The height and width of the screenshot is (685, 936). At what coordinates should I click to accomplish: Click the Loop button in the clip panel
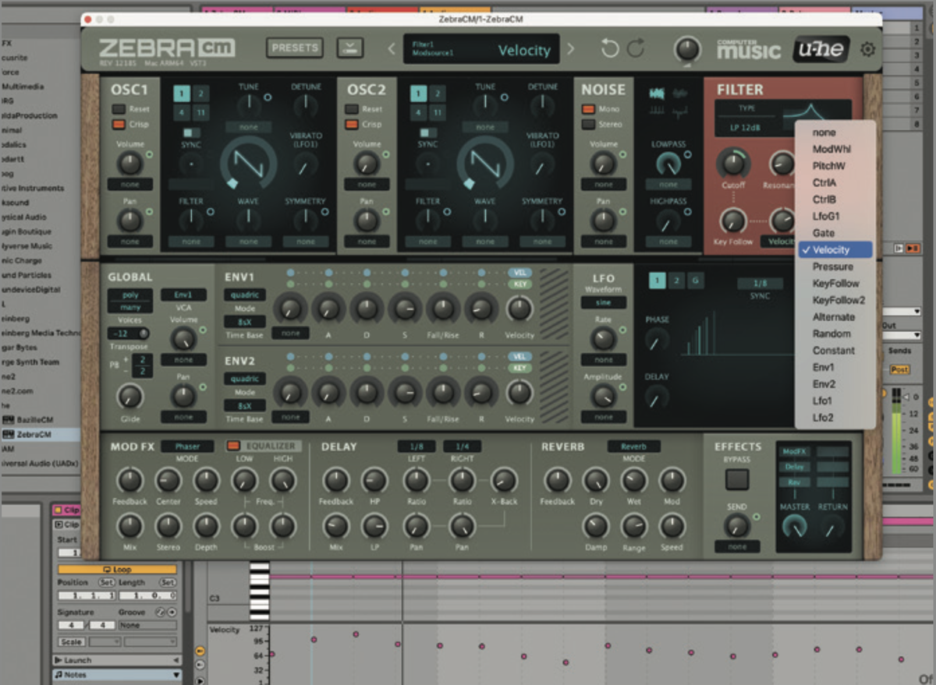[115, 570]
